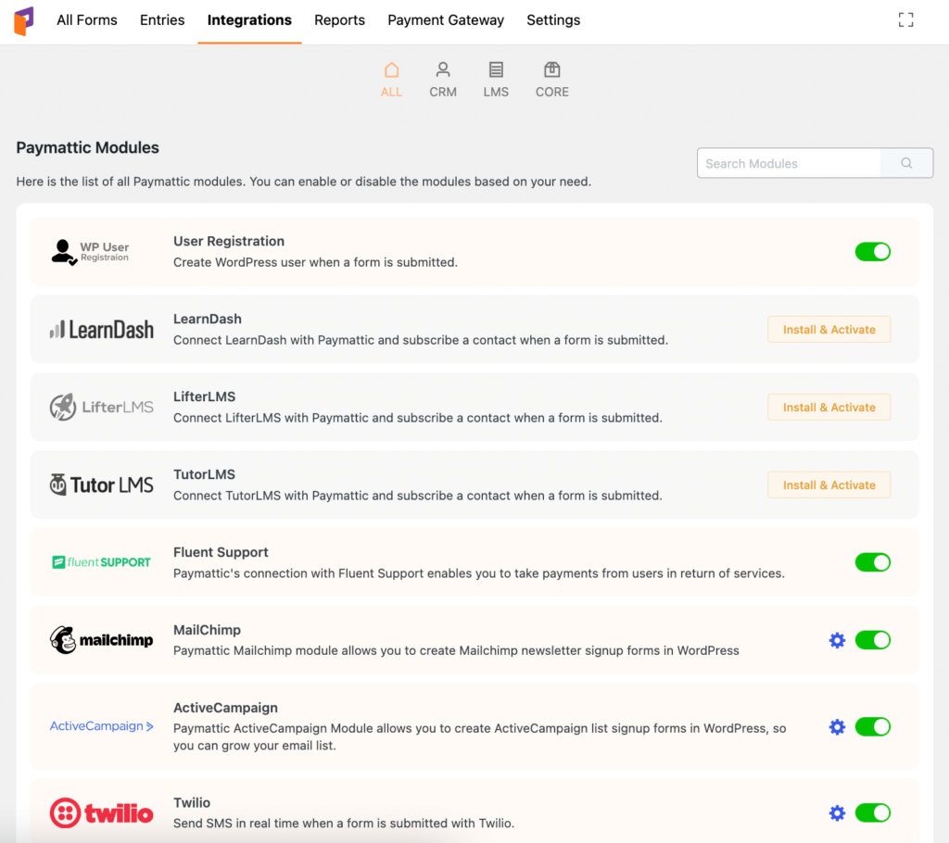
Task: Click the ActiveCampaign module title
Action: click(x=226, y=708)
